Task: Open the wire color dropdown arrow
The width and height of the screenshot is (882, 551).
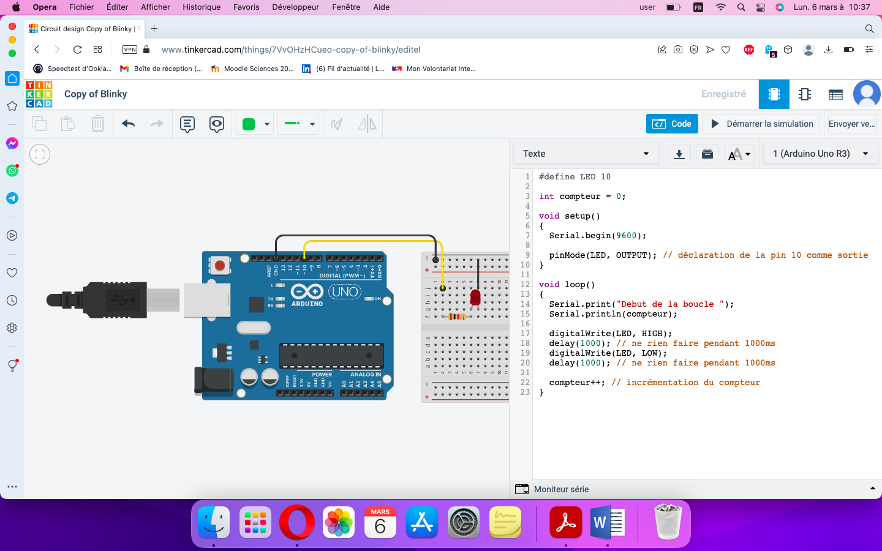Action: (x=267, y=124)
